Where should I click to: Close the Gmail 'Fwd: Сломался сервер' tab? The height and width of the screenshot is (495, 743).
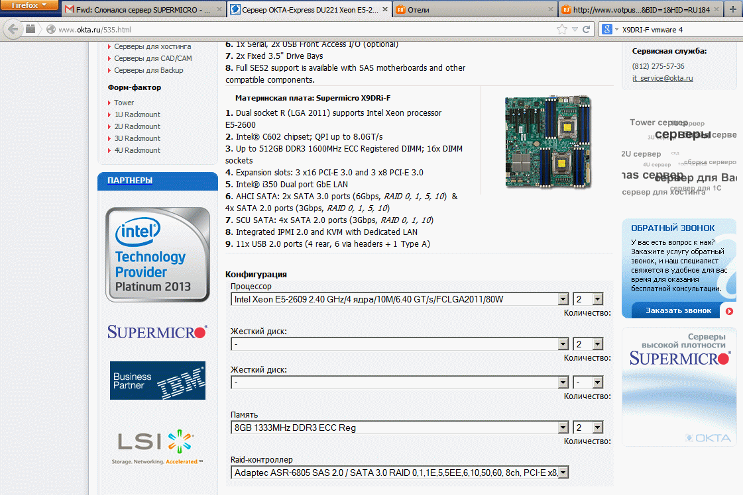click(x=219, y=9)
